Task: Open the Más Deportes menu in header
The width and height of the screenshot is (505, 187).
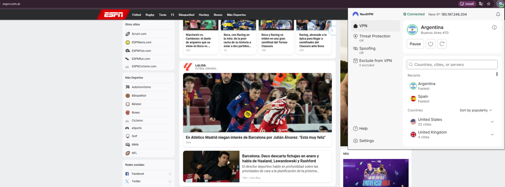Action: (236, 15)
